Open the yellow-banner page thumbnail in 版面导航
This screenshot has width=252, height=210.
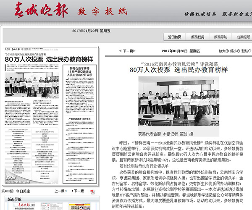(x=79, y=206)
